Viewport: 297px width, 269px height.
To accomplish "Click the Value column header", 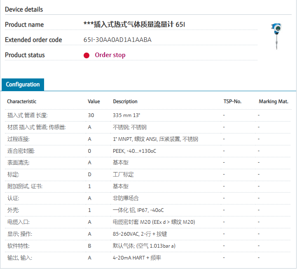I will [x=94, y=101].
